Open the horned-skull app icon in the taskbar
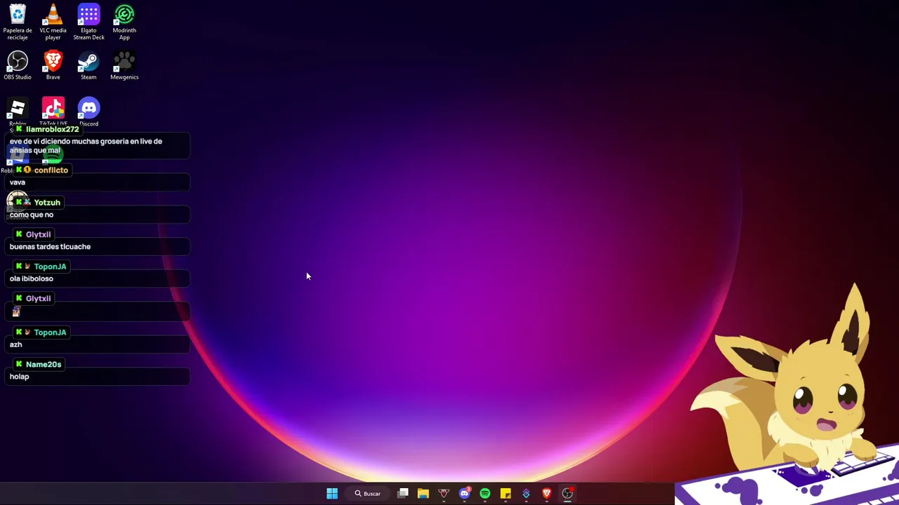Screen dimensions: 899x505 tap(443, 494)
